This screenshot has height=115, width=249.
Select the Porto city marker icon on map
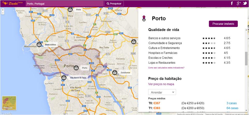click(76, 68)
